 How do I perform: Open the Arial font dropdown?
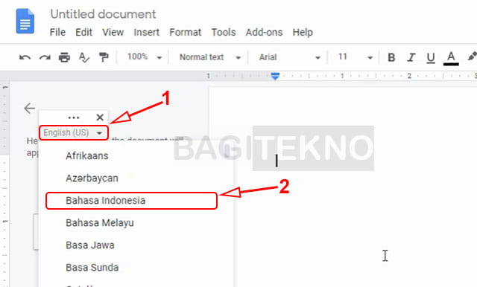pyautogui.click(x=290, y=57)
